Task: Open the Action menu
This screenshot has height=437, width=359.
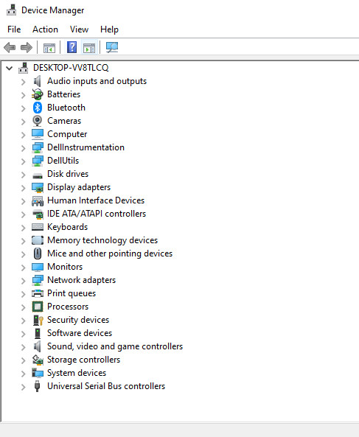Action: coord(45,29)
